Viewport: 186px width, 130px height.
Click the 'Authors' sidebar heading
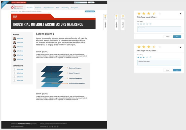click(x=16, y=35)
